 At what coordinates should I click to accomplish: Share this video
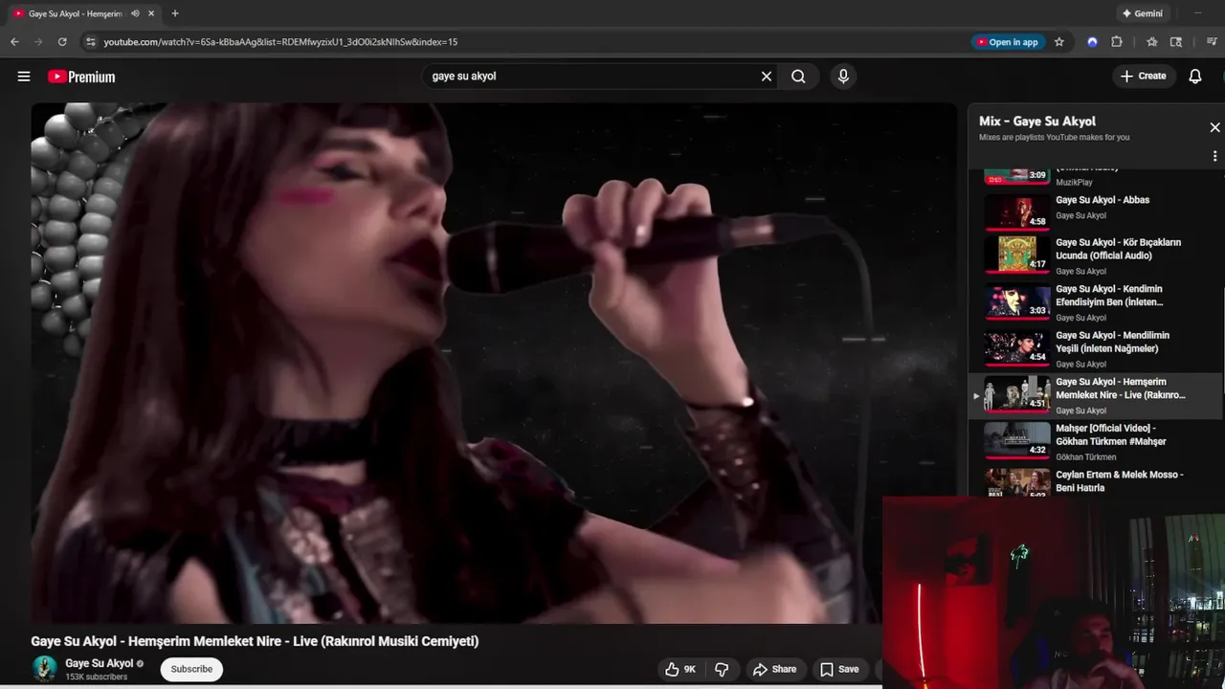(774, 669)
